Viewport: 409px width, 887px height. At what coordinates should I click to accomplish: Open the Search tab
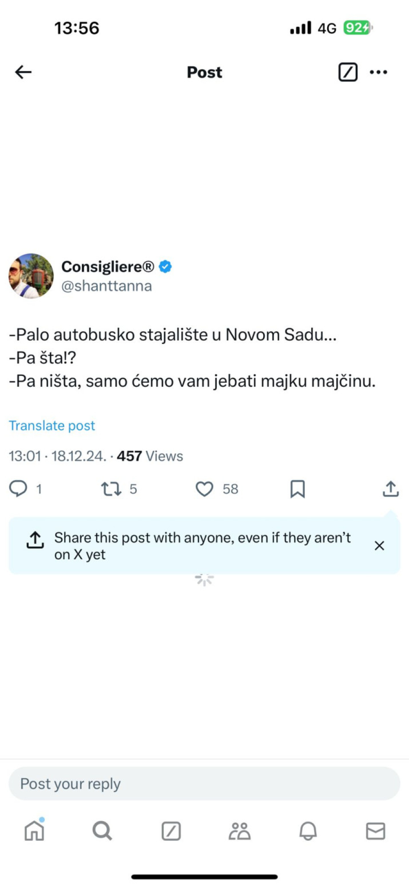[x=102, y=831]
